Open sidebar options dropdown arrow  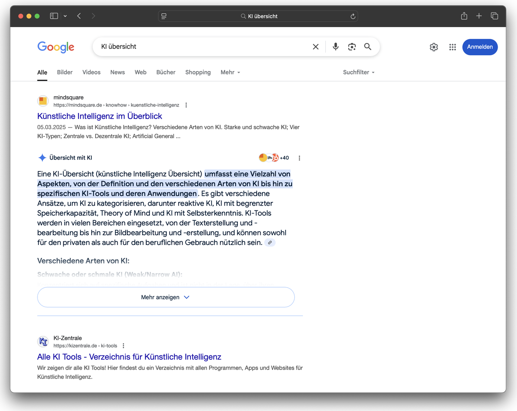tap(65, 16)
